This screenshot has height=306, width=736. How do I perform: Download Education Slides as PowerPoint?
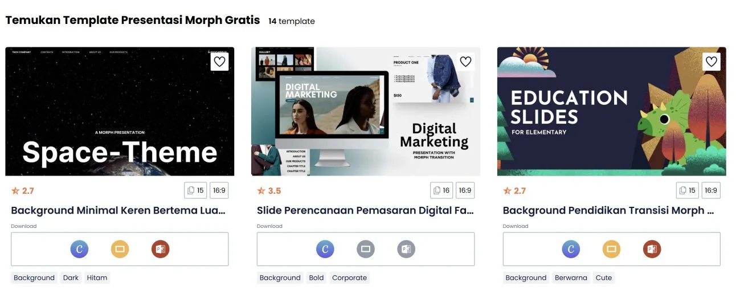652,249
